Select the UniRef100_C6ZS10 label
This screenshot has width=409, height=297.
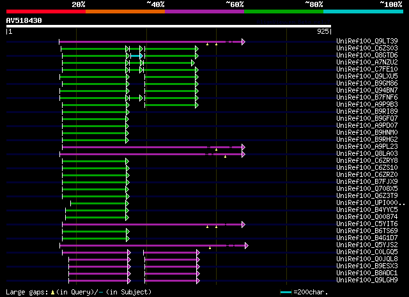[x=367, y=168]
